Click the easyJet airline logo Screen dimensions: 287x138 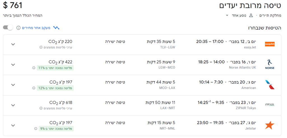(x=270, y=44)
